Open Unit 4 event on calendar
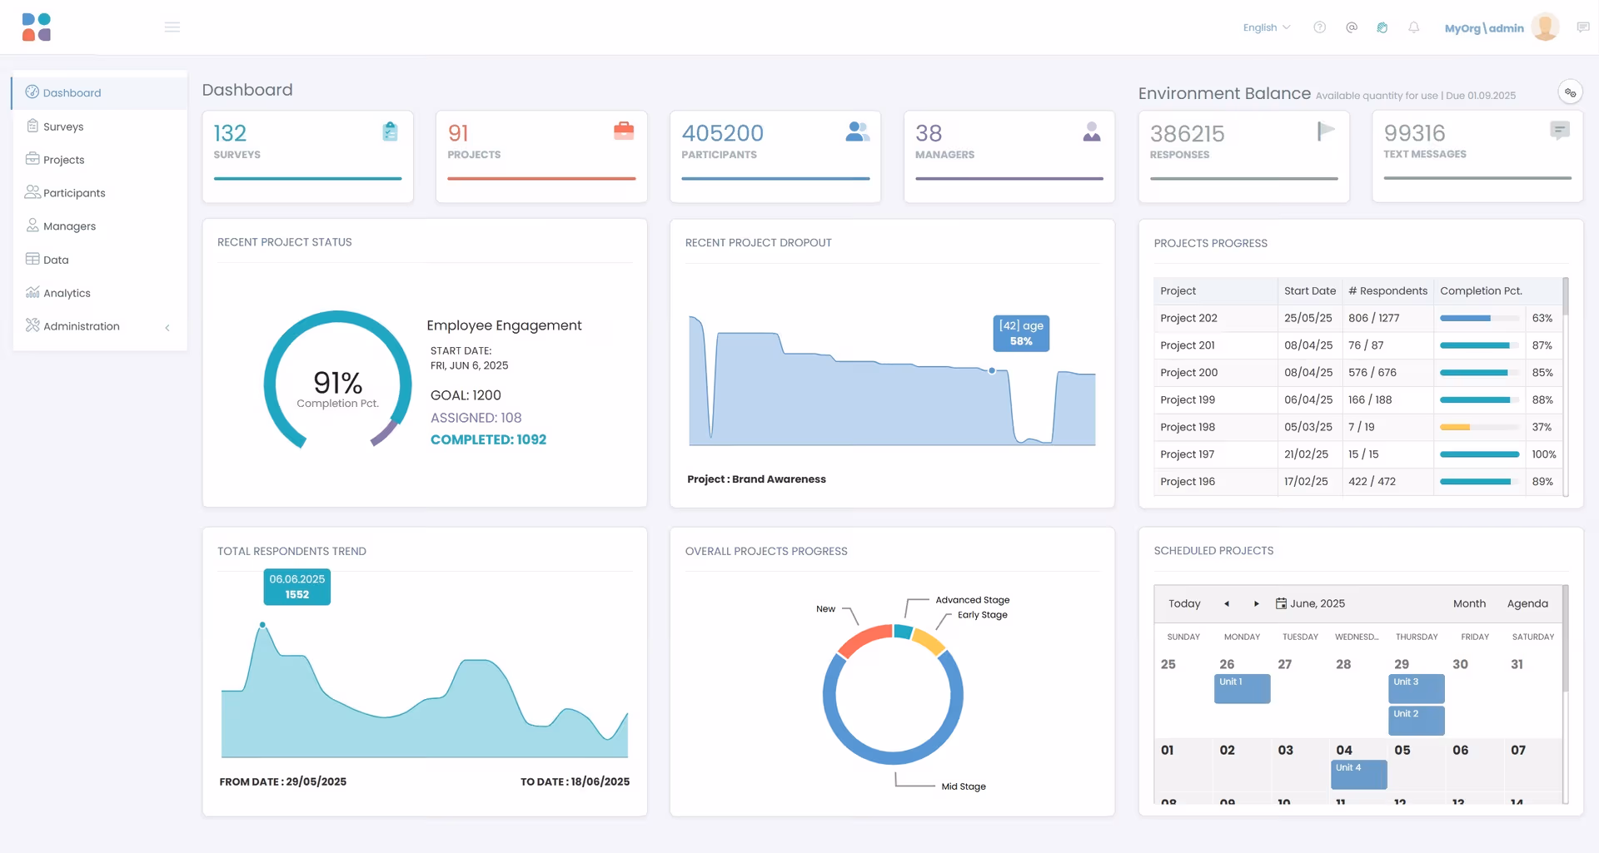 1358,773
